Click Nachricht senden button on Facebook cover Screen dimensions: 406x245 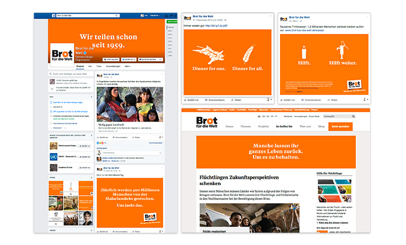148,59
